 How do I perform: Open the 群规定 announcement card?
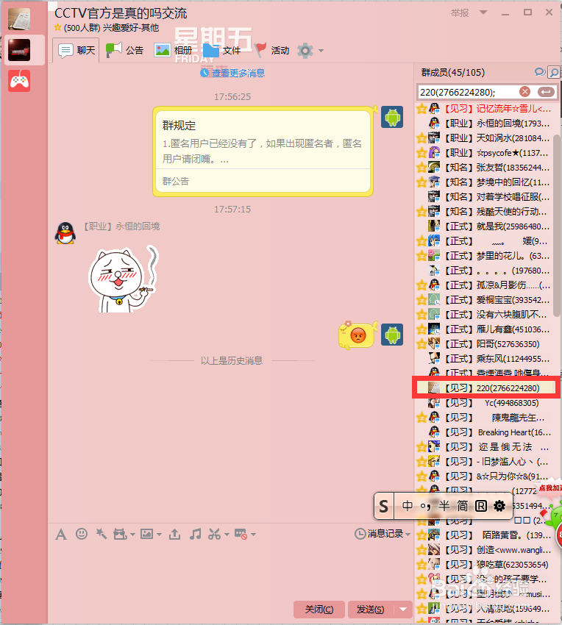(263, 151)
